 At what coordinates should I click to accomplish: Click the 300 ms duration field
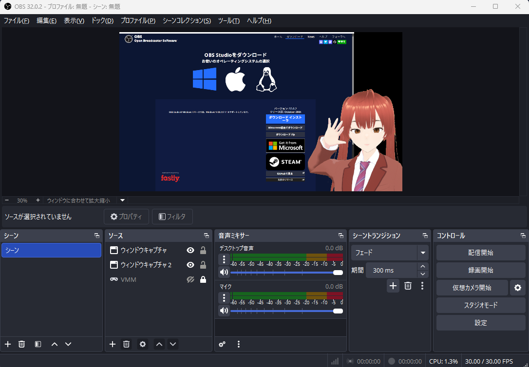pos(391,270)
